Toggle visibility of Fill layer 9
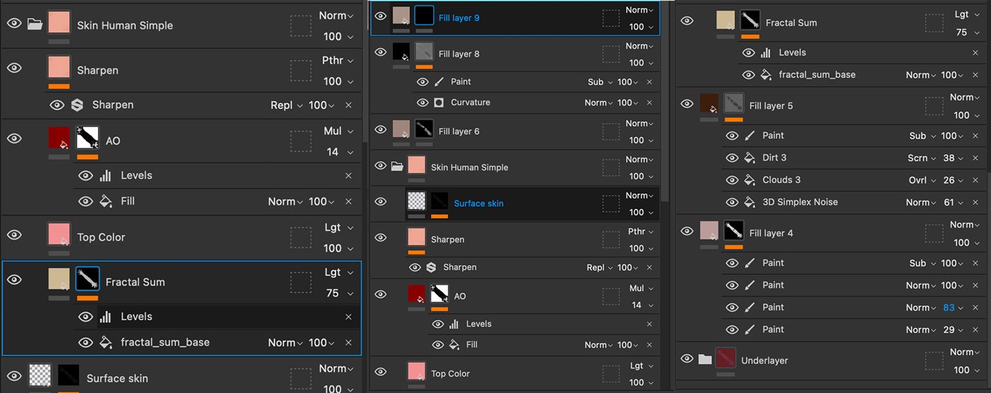The height and width of the screenshot is (393, 991). (x=381, y=16)
